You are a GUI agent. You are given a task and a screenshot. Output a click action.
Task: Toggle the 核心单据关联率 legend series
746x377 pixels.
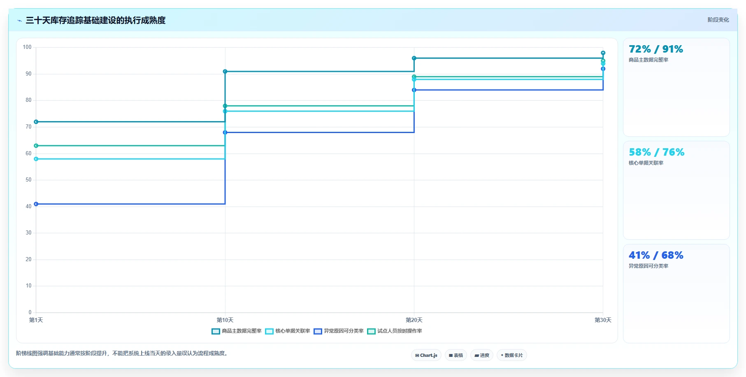click(x=288, y=331)
